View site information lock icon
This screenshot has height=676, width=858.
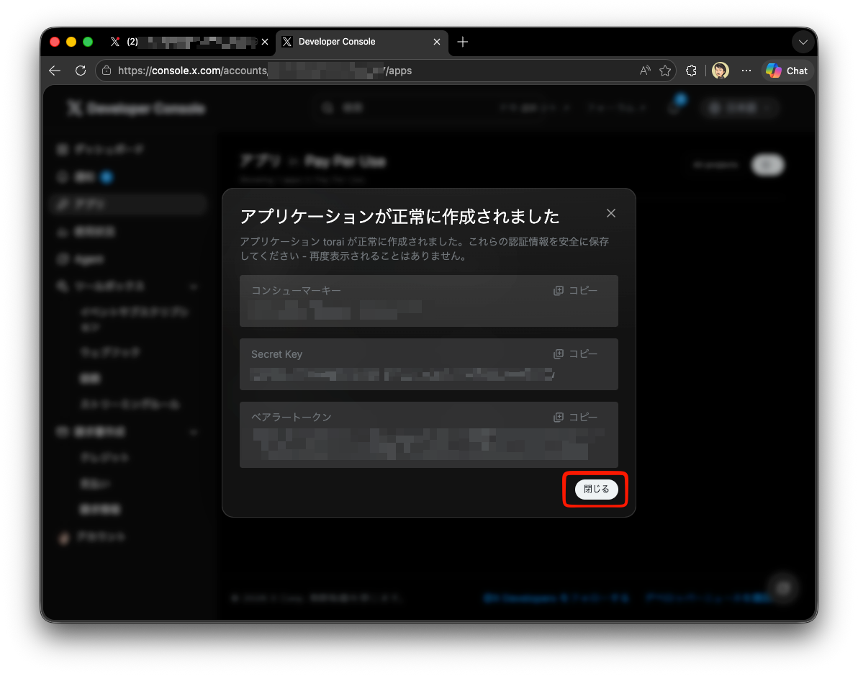point(107,71)
